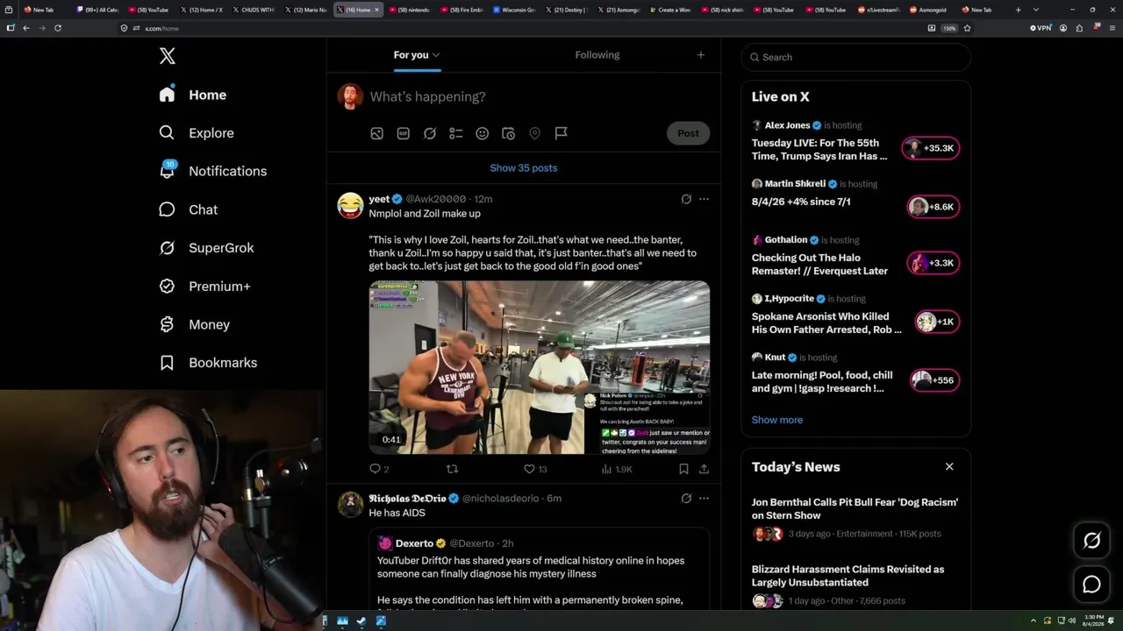Viewport: 1123px width, 631px height.
Task: Open more options on Nicholas DeOrio's post
Action: [x=704, y=498]
